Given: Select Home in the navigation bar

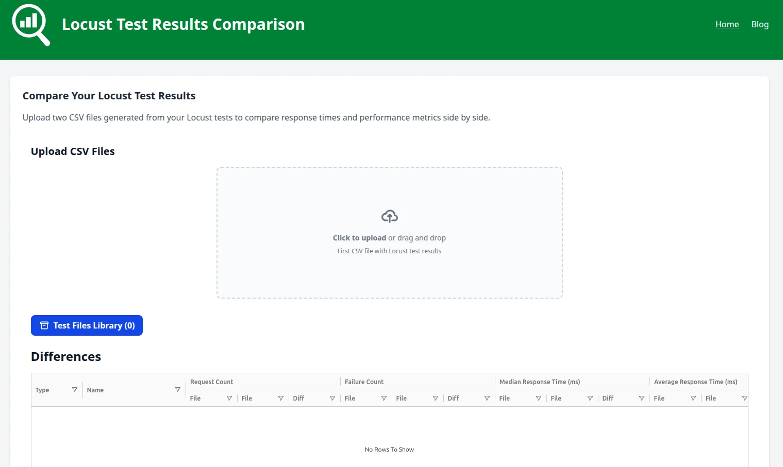Looking at the screenshot, I should pyautogui.click(x=727, y=24).
